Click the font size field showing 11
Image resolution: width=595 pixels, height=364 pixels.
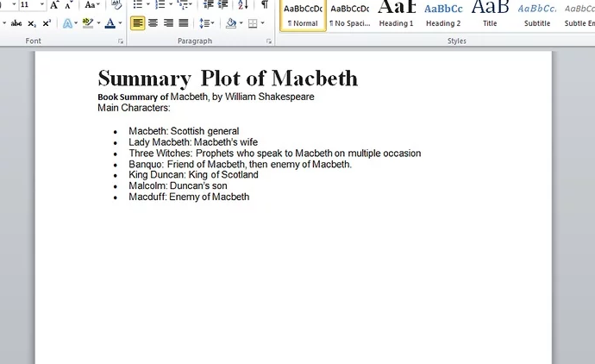click(28, 4)
